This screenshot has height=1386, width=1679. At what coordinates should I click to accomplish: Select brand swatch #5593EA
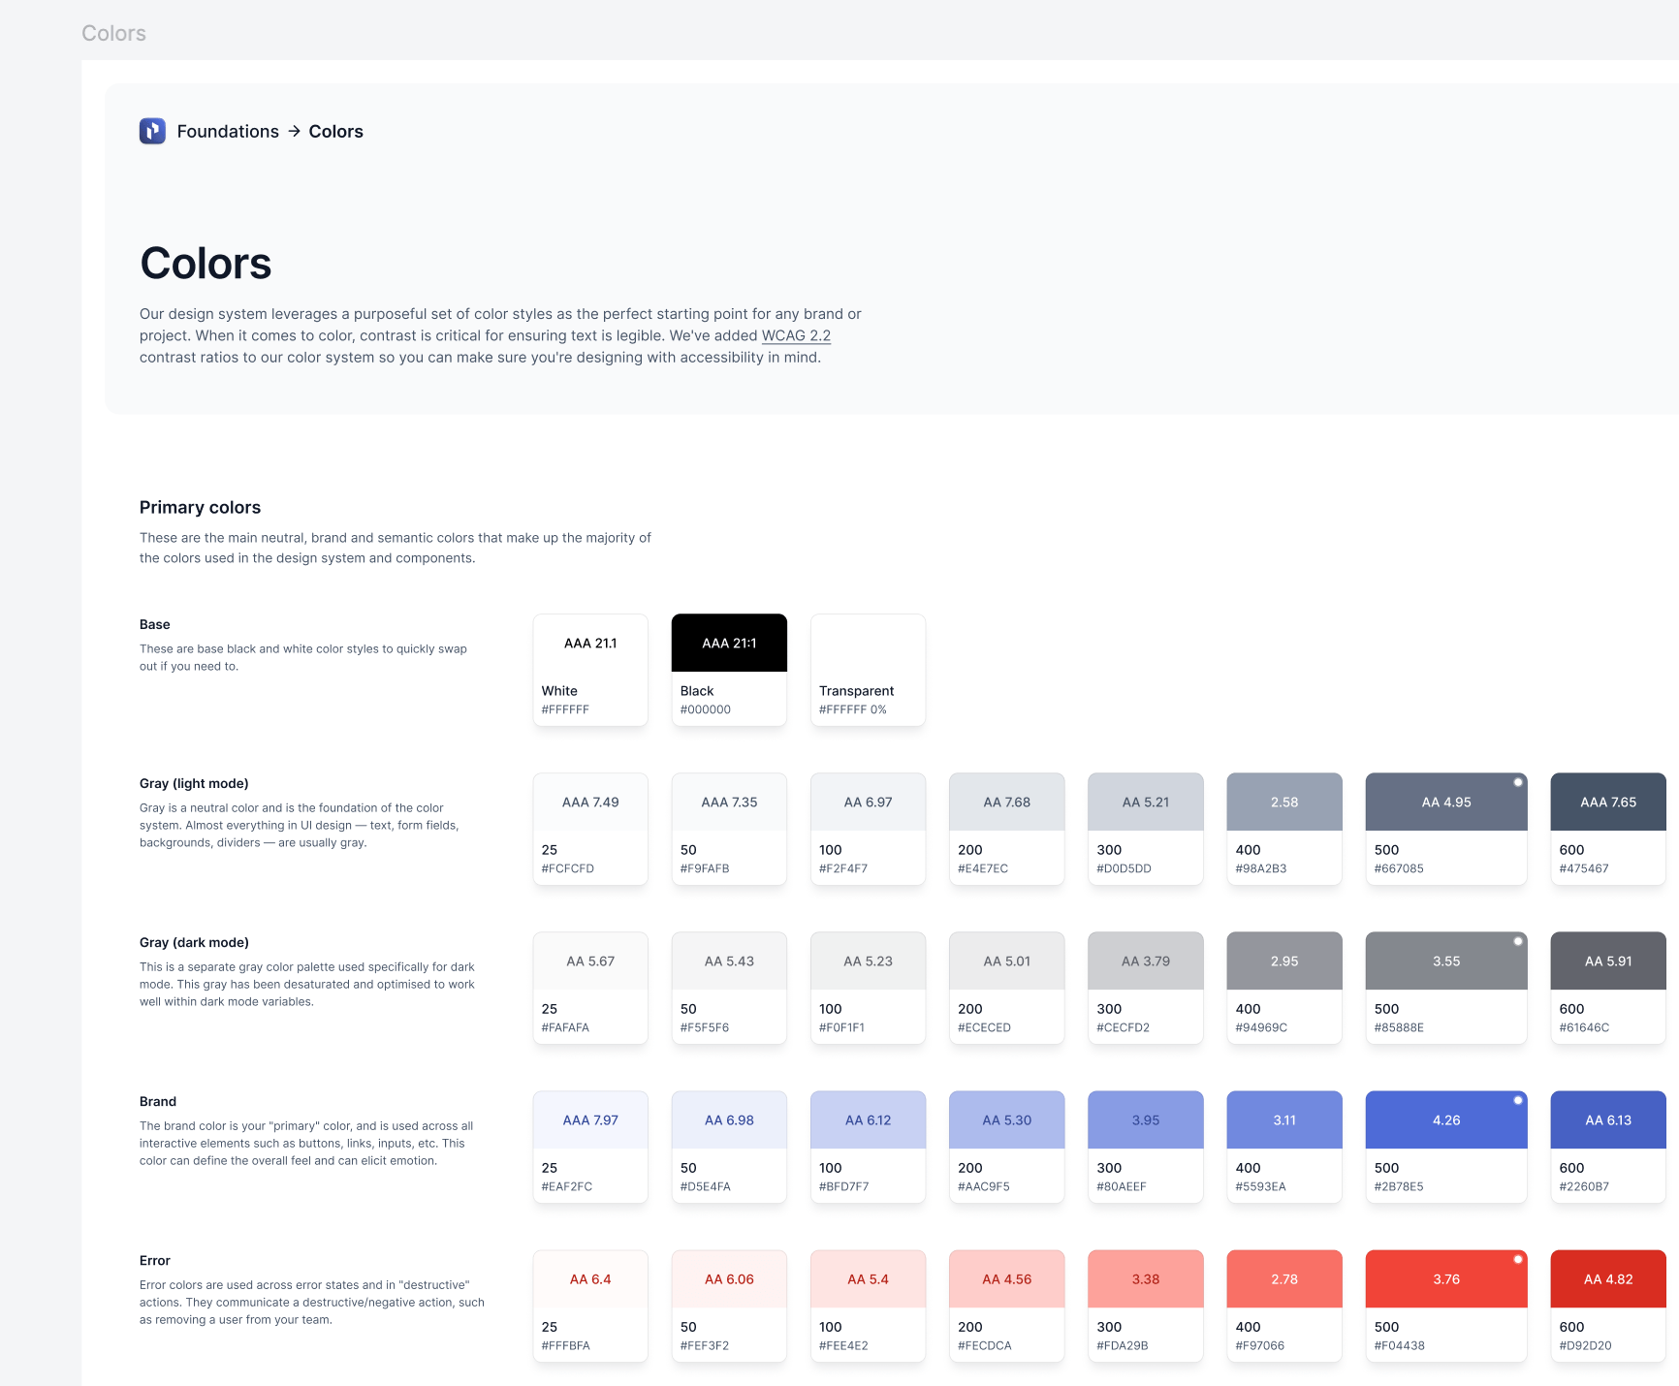point(1284,1147)
